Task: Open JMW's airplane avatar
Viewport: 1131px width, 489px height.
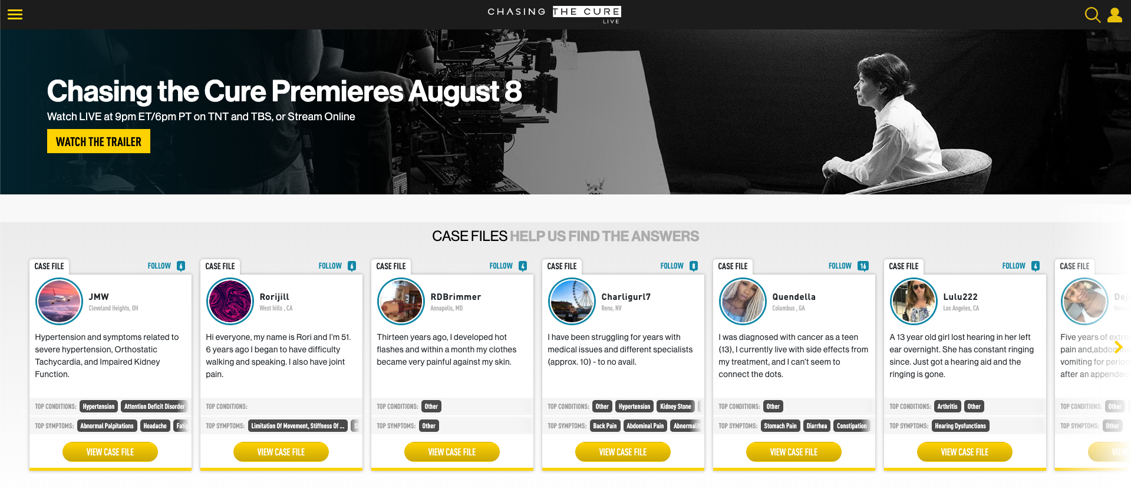Action: click(59, 302)
